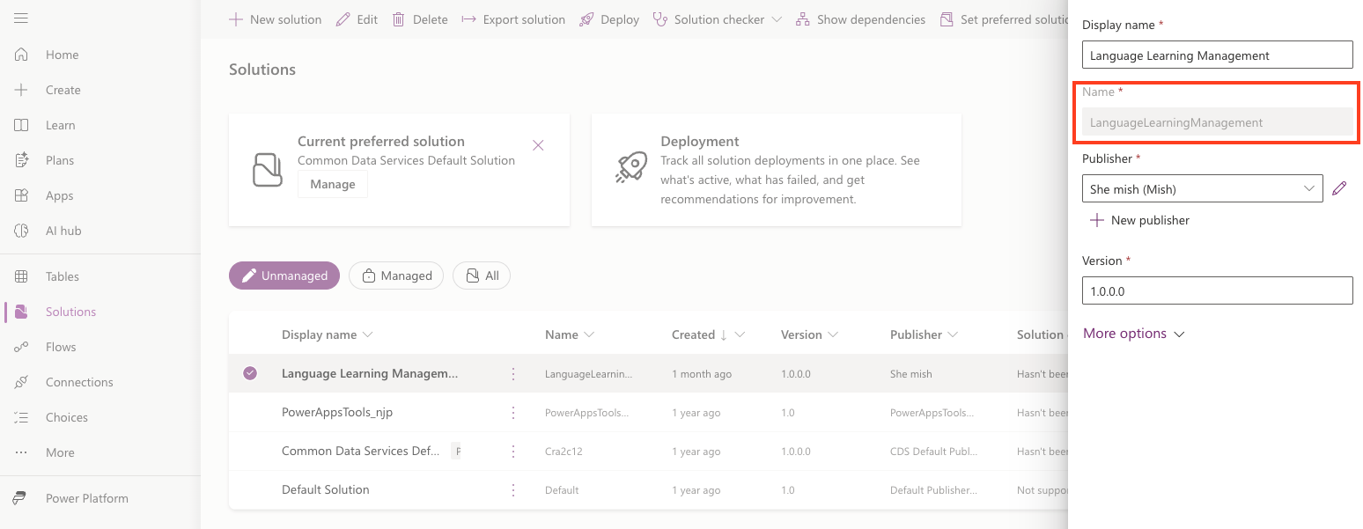Dismiss the Current preferred solution card

538,145
